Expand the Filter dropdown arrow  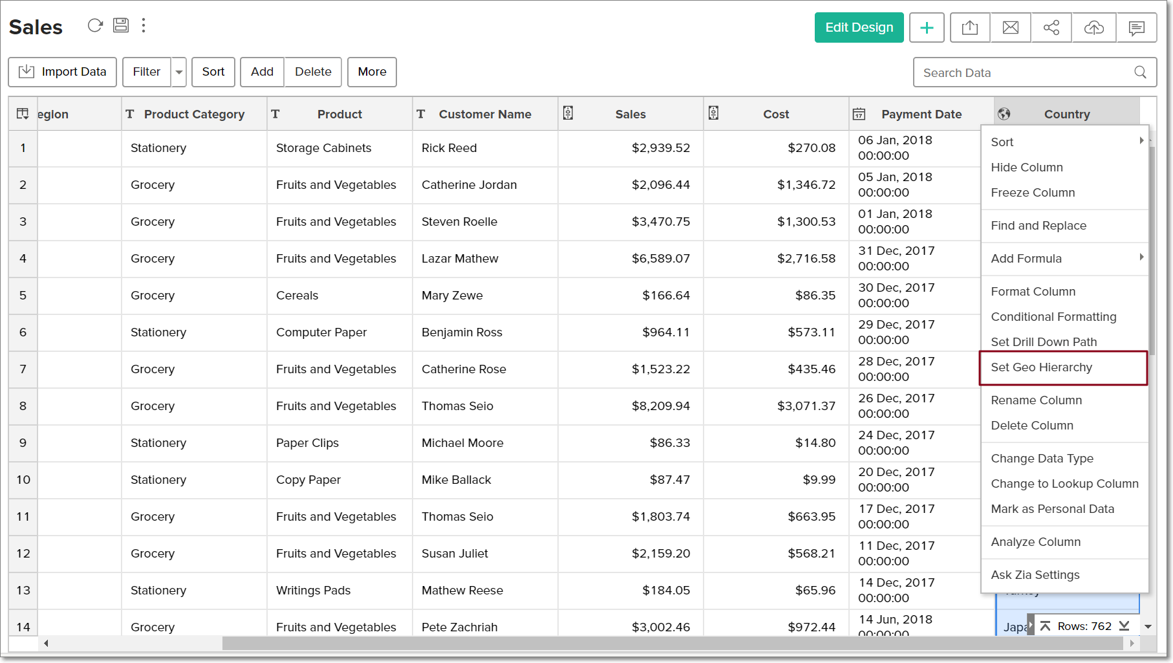point(179,72)
